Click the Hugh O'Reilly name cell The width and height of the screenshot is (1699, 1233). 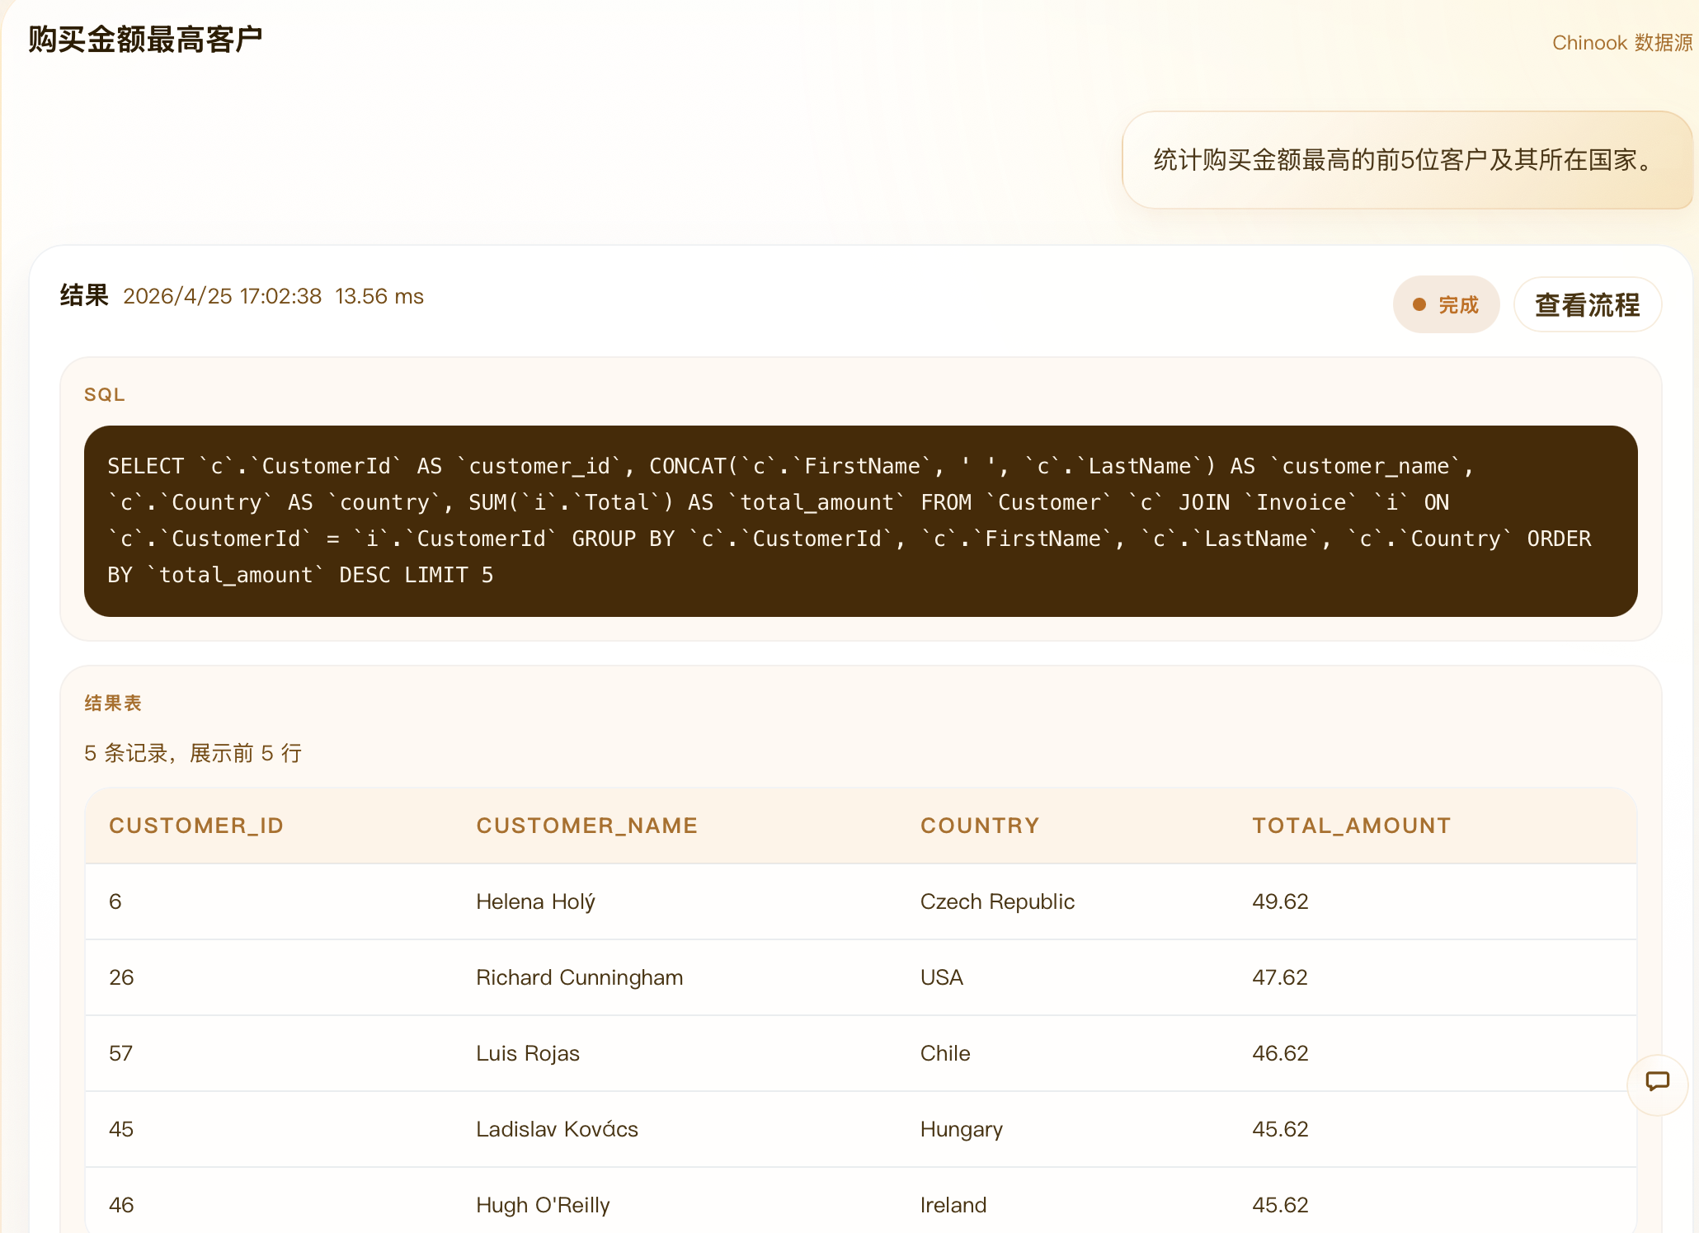[544, 1205]
